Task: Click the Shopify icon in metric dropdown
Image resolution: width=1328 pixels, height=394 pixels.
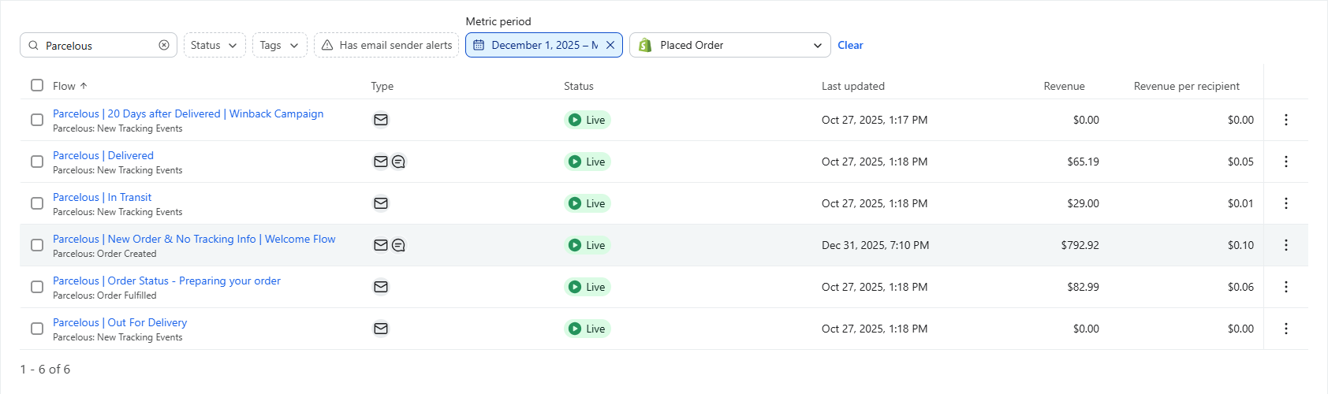Action: click(x=645, y=45)
